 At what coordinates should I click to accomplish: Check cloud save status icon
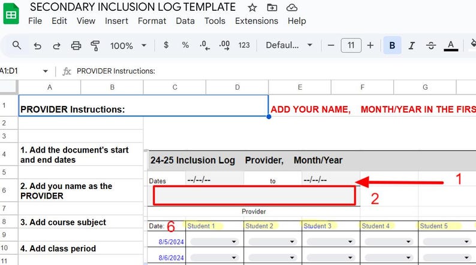(292, 8)
